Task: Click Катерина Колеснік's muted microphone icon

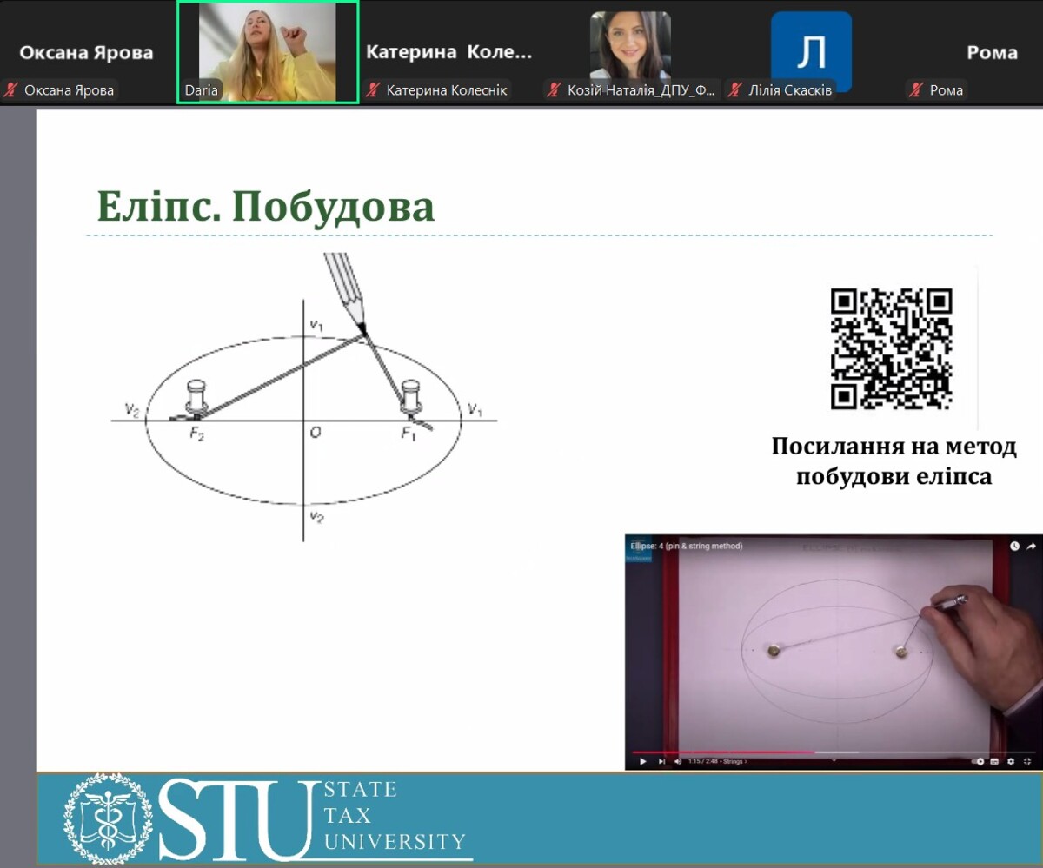Action: point(374,90)
